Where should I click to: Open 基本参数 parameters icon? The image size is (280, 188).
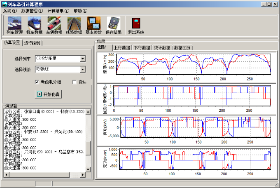click(x=94, y=23)
